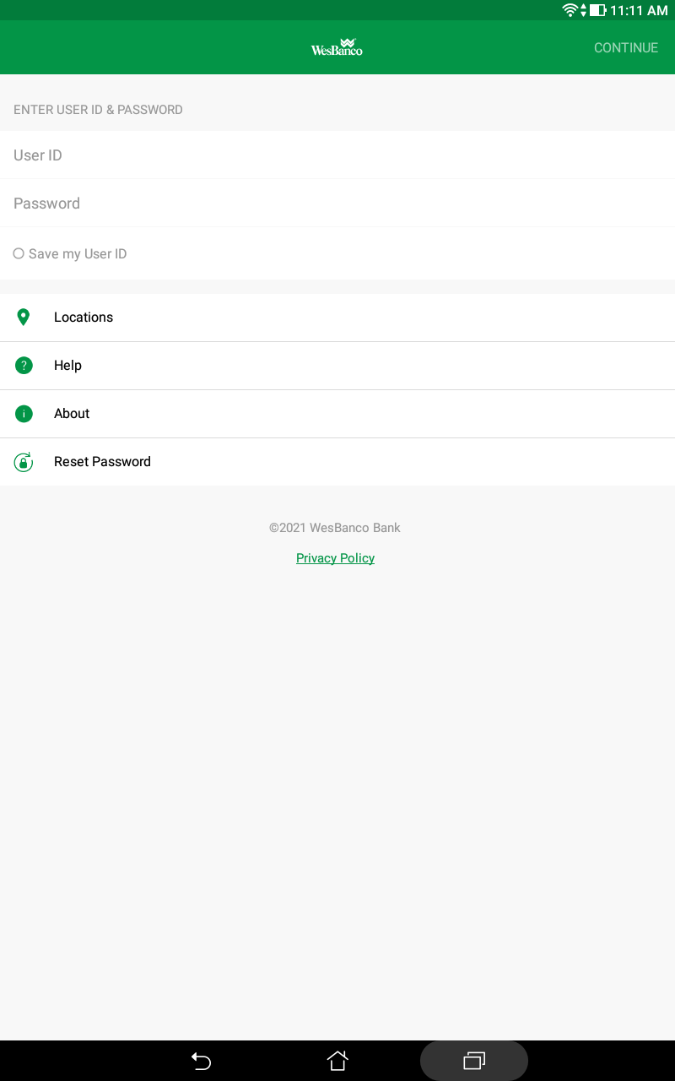Open the Privacy Policy link
The width and height of the screenshot is (675, 1081).
point(335,558)
